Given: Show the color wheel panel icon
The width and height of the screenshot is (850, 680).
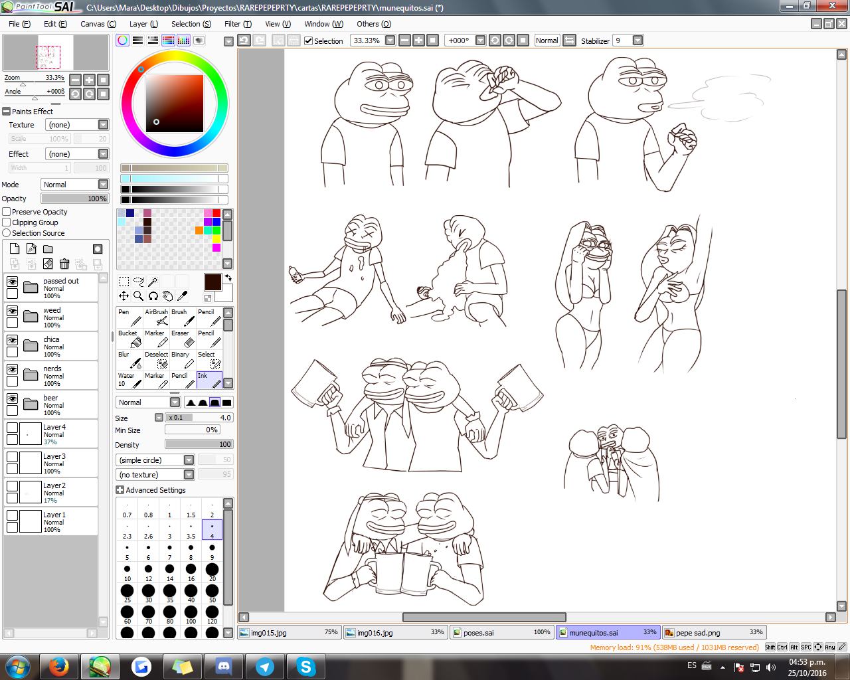Looking at the screenshot, I should tap(123, 41).
